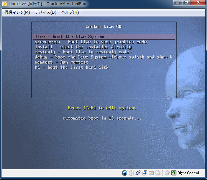Click the mouse integration status icon
The image size is (207, 180).
(x=167, y=173)
